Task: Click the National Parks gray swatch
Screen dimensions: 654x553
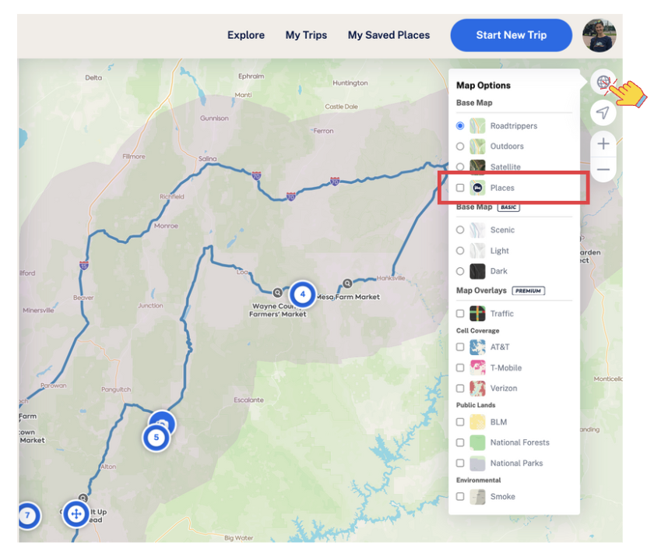Action: (x=477, y=463)
